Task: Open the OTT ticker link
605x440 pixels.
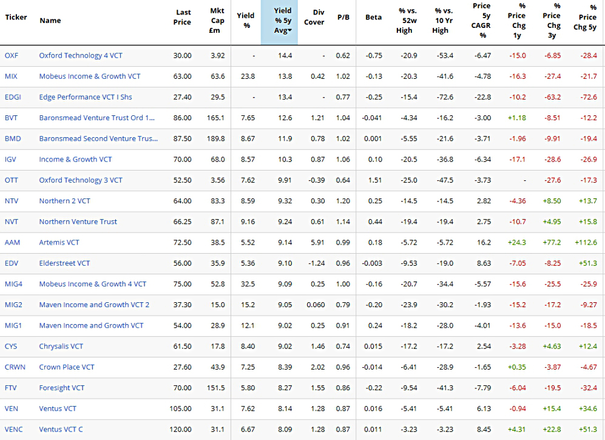Action: [x=11, y=180]
